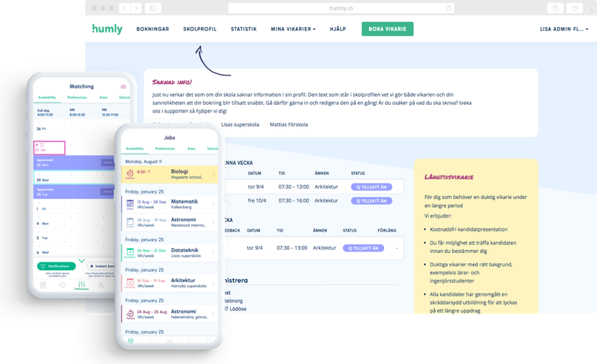Click the Flexible stopwatch icon for Astronomi heleneholms
597x364 pixels.
[130, 314]
